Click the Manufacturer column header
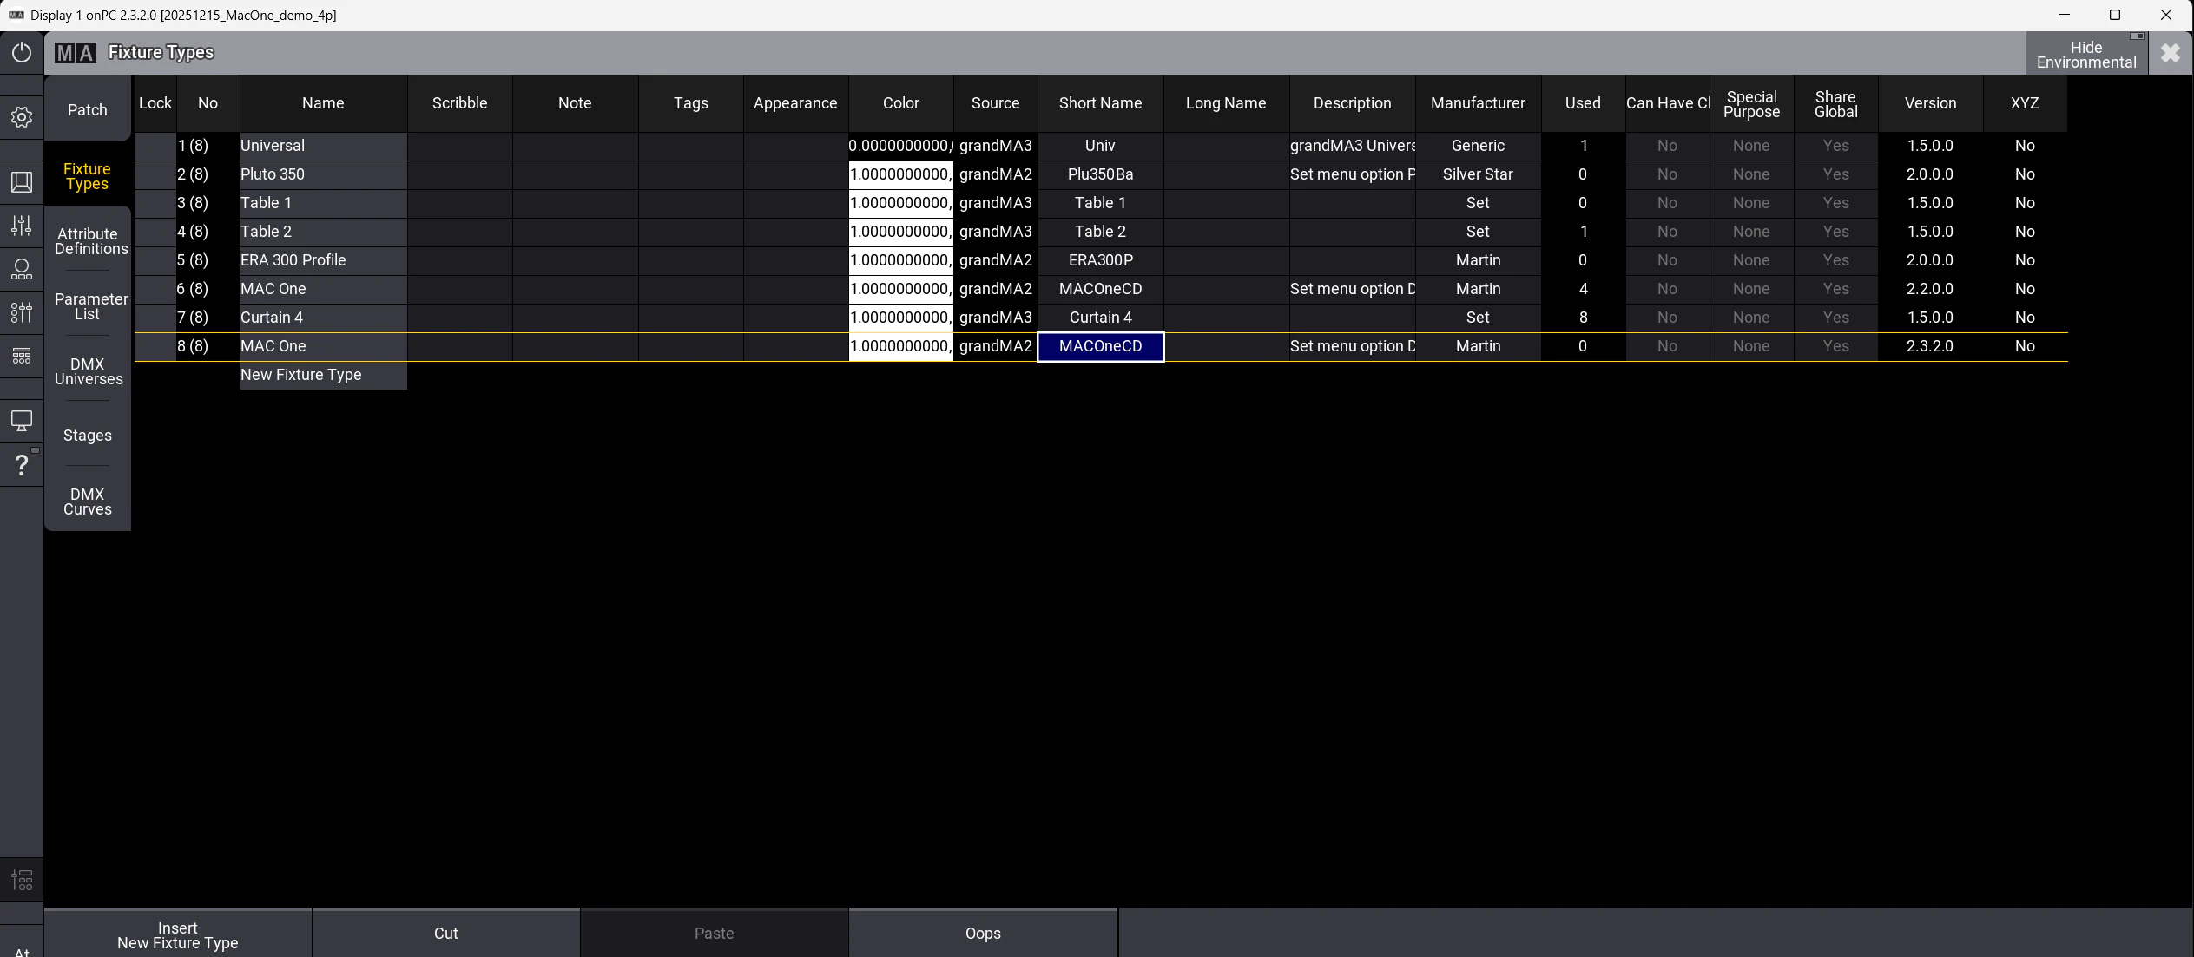The height and width of the screenshot is (957, 2194). [x=1478, y=103]
